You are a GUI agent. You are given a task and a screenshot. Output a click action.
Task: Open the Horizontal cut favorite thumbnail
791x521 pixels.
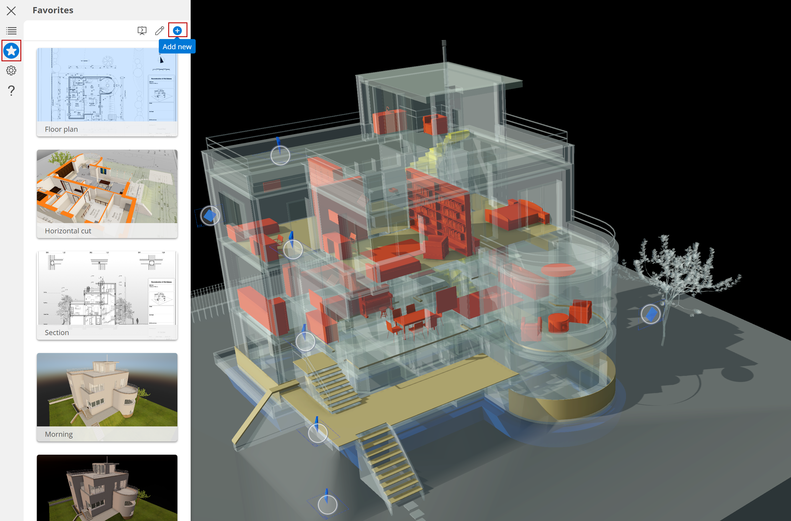tap(107, 187)
